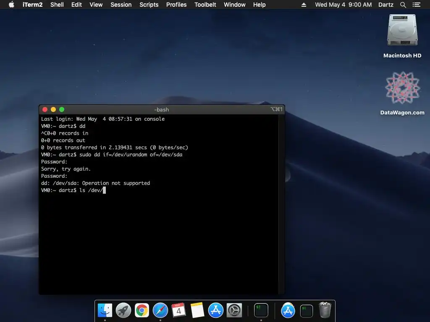Open the Toolbelt menu
This screenshot has width=430, height=322.
click(205, 5)
